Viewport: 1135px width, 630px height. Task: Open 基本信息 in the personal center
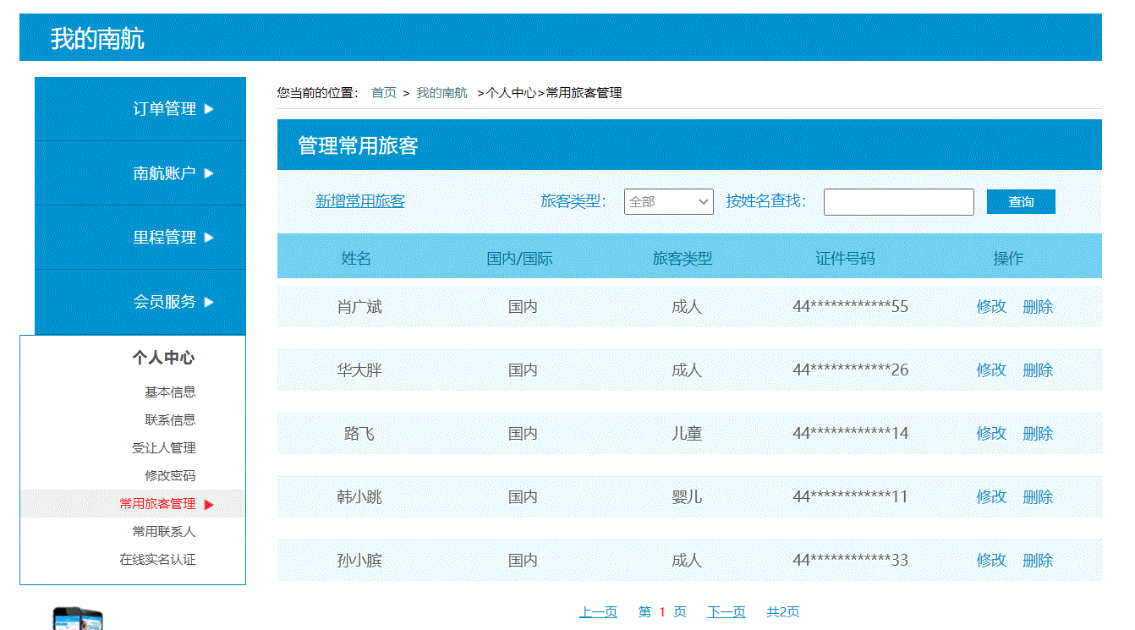[x=170, y=392]
